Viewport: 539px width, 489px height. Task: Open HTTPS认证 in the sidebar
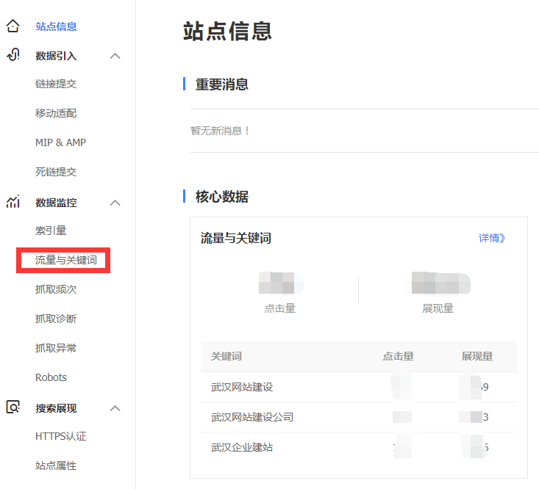[60, 436]
